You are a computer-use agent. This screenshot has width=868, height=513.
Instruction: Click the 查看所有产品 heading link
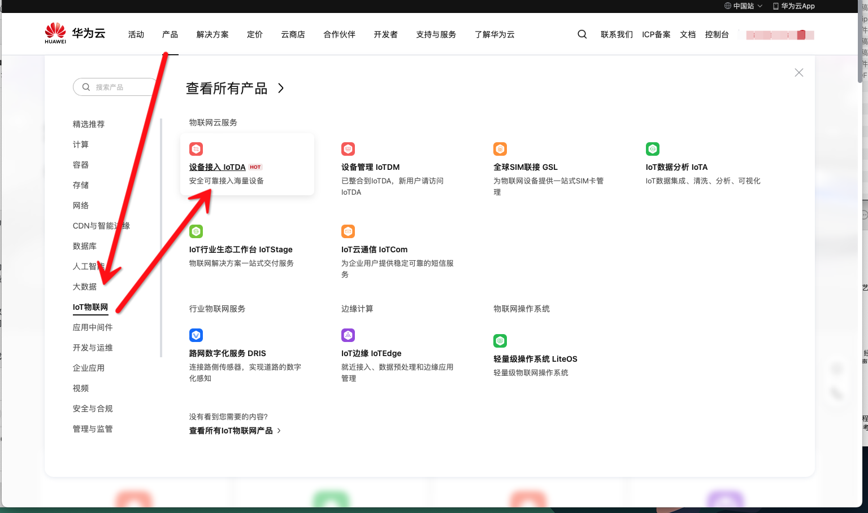click(x=227, y=89)
